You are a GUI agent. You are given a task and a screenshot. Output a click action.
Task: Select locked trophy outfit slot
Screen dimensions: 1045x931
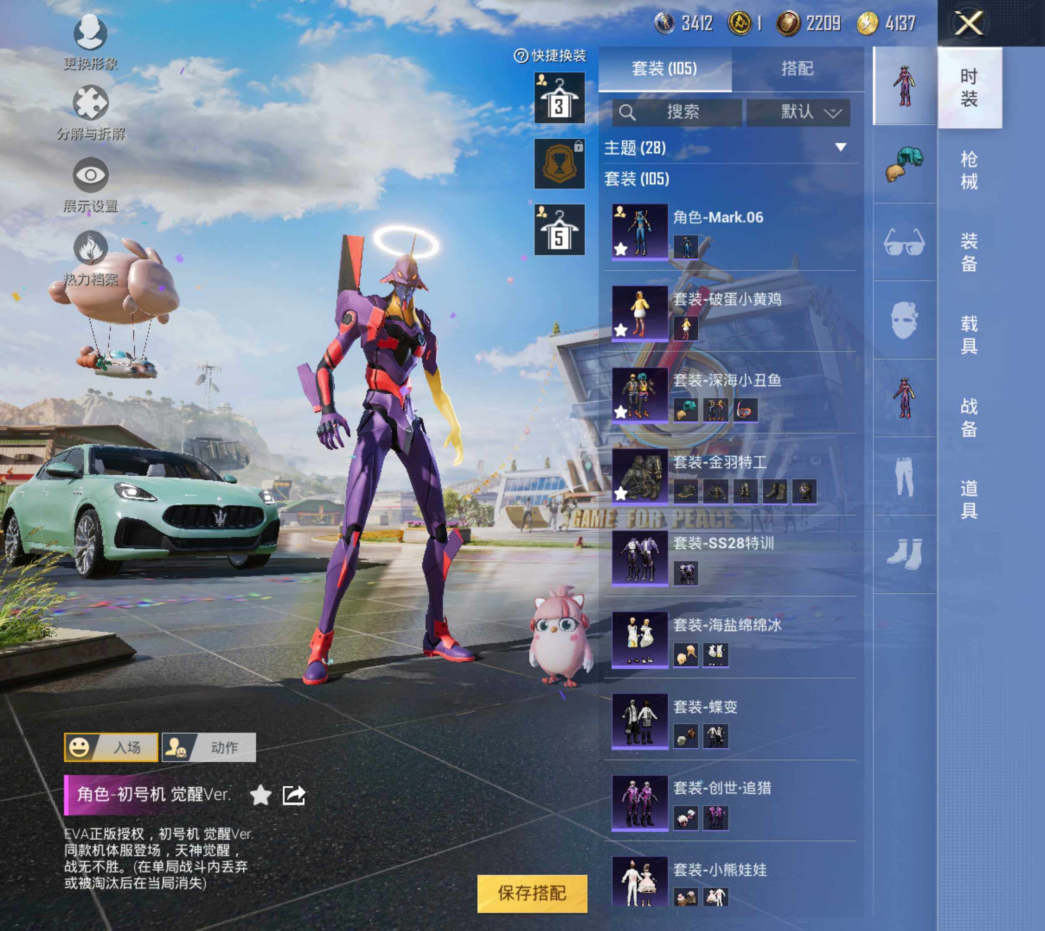click(559, 164)
